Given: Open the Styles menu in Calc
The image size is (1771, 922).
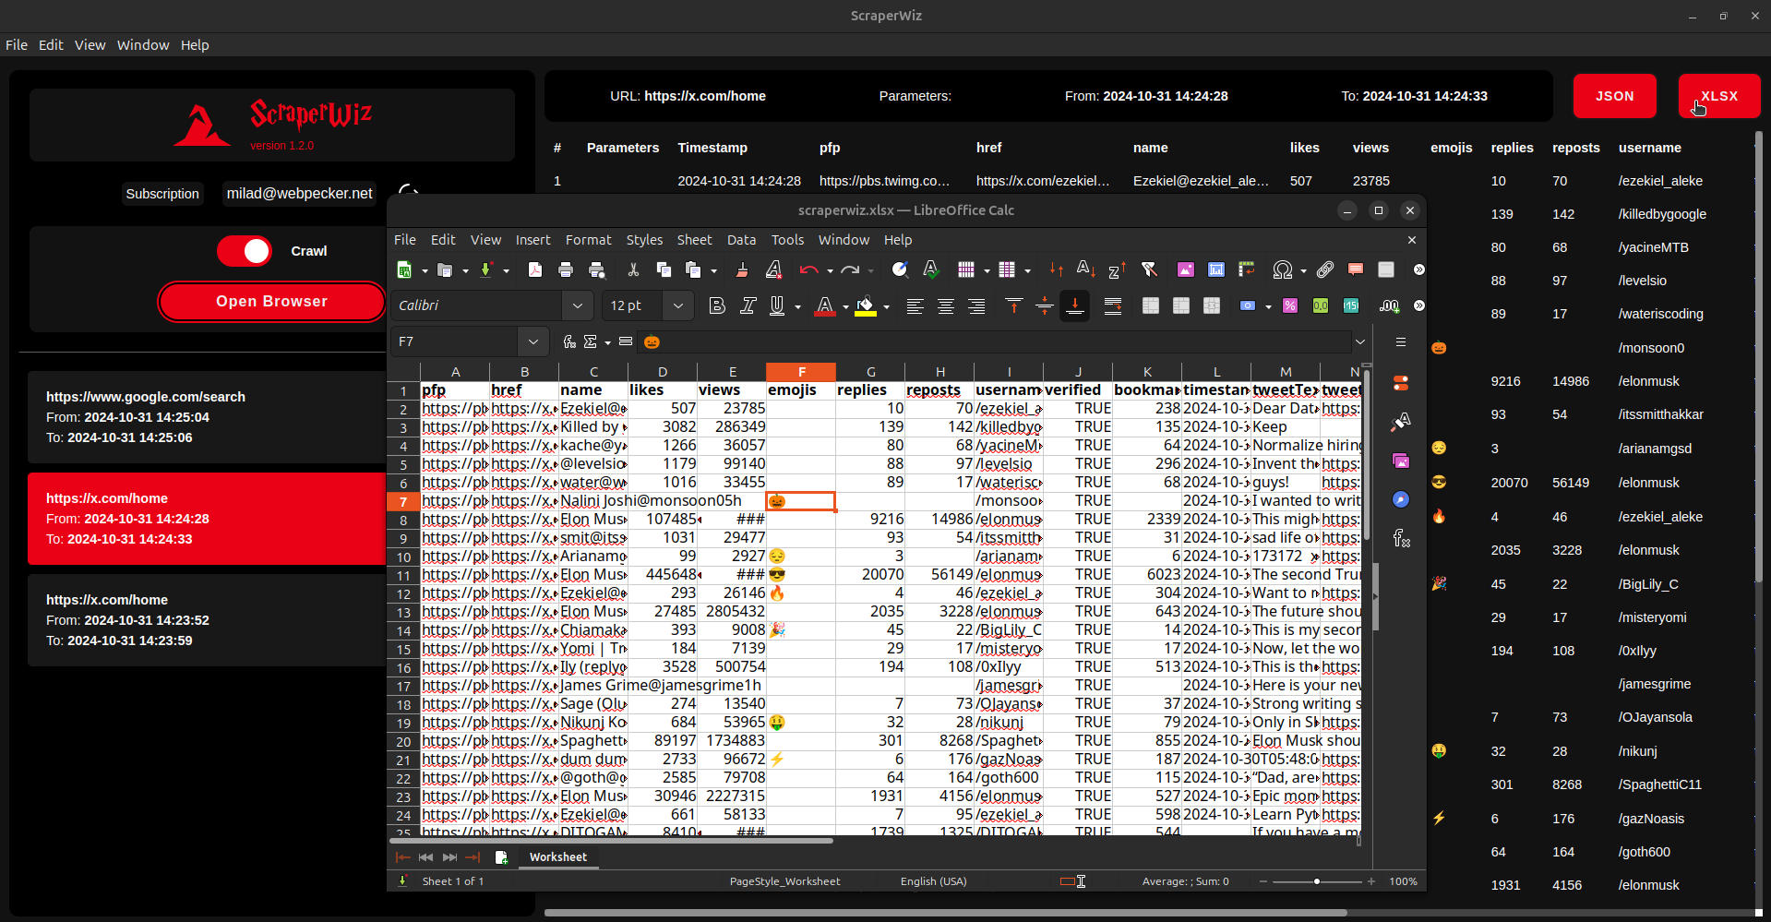Looking at the screenshot, I should 644,240.
